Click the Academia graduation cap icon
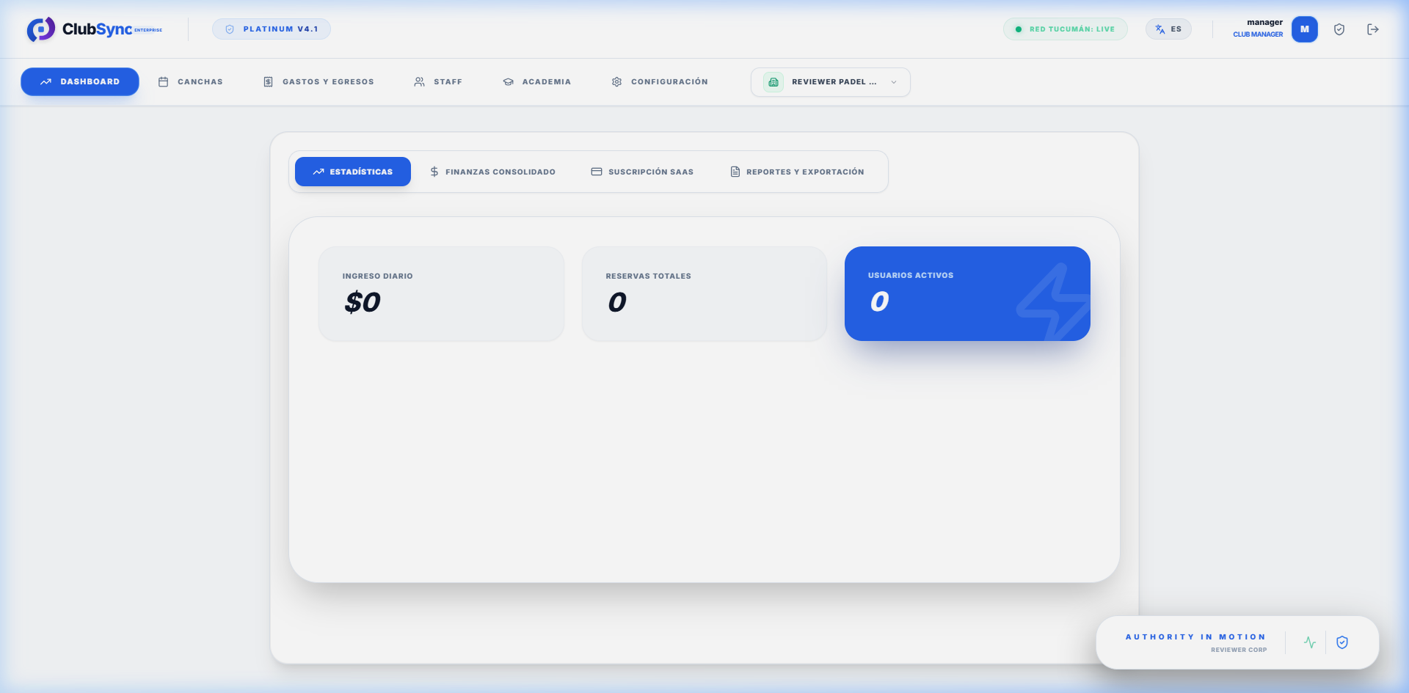Screen dimensions: 1409x693 point(508,81)
